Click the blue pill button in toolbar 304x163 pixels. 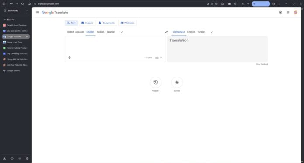[x=261, y=4]
